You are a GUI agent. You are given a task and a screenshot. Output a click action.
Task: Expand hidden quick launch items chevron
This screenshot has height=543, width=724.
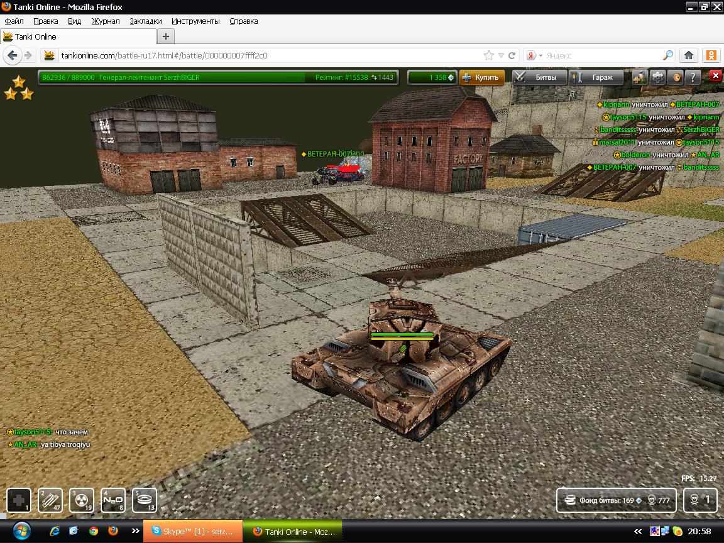pyautogui.click(x=135, y=531)
